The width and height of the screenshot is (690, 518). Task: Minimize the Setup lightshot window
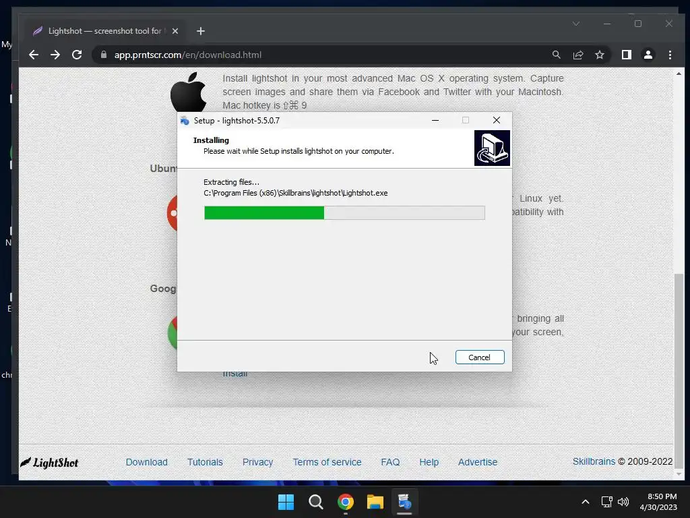click(x=435, y=120)
